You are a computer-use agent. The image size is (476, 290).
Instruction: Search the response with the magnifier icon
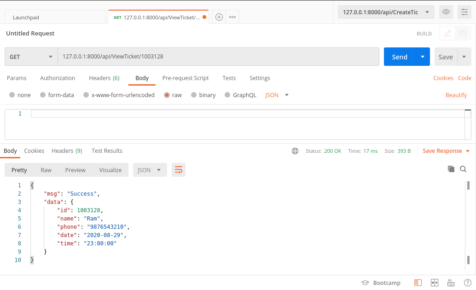click(463, 169)
